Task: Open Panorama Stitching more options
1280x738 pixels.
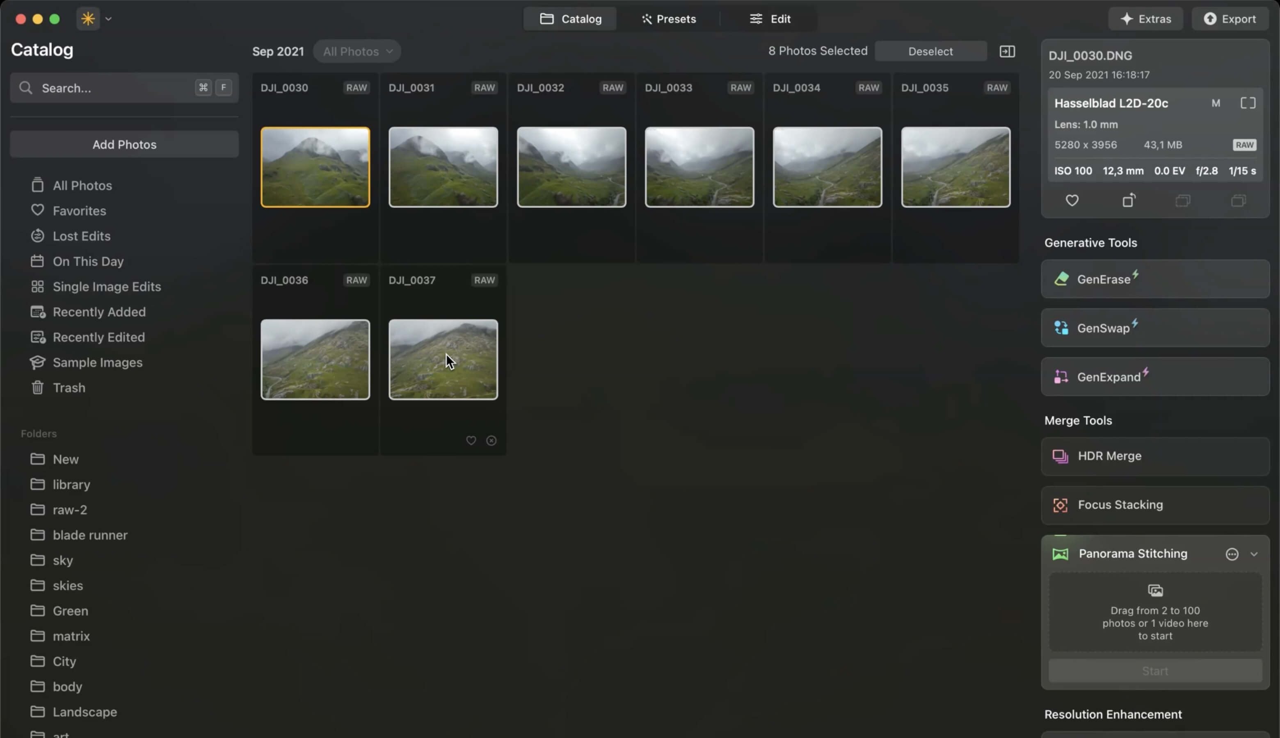Action: pos(1232,554)
